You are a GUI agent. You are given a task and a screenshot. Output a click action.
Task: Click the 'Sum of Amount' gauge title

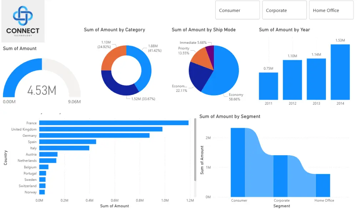click(20, 48)
